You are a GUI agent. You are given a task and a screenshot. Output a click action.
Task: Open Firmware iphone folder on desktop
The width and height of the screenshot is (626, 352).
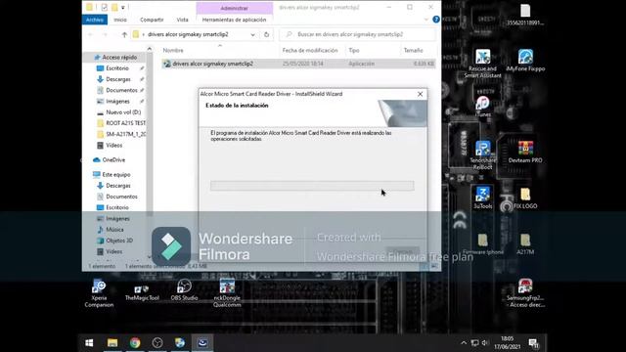482,243
